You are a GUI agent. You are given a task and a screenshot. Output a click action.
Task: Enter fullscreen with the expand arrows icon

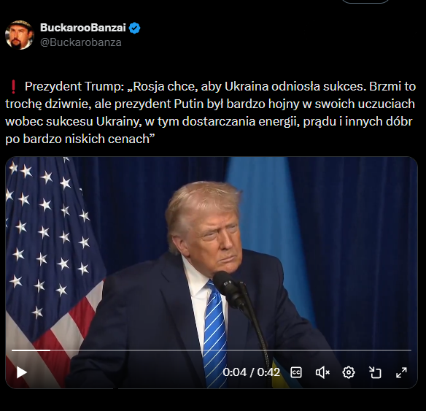[x=401, y=372]
